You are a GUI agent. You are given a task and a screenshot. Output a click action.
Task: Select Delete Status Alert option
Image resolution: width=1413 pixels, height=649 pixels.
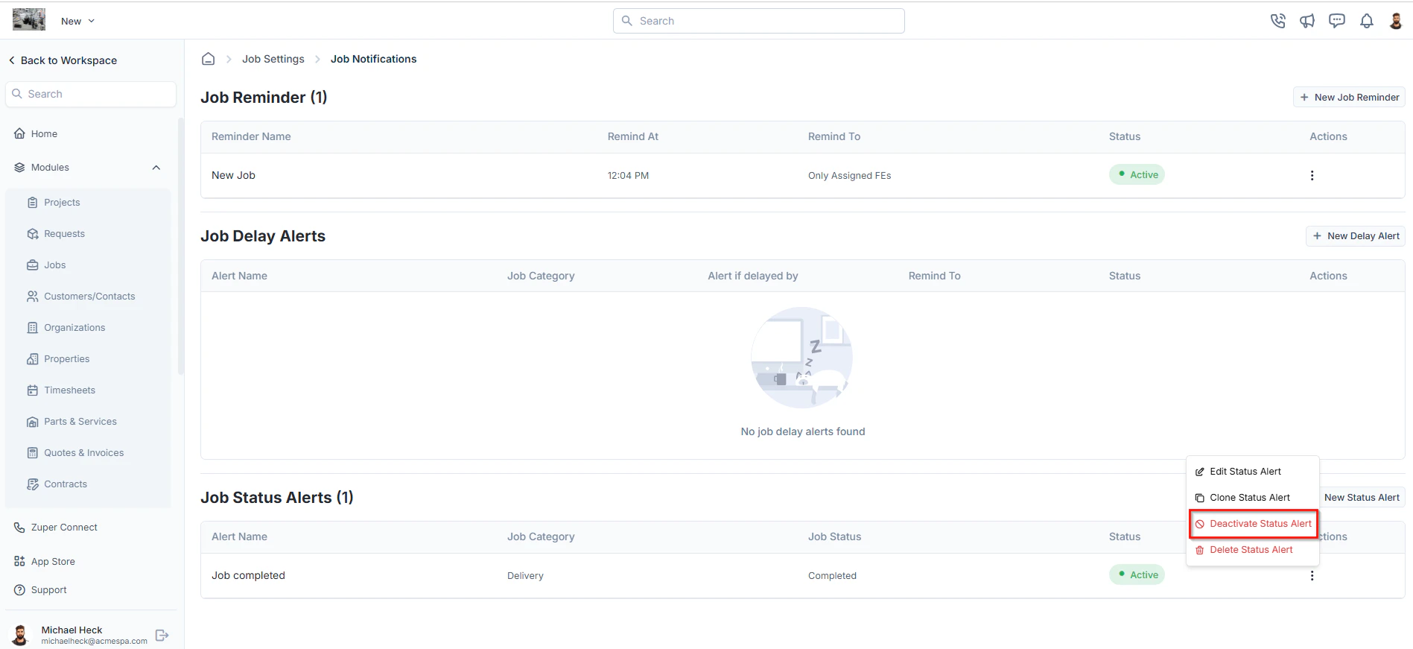(1253, 550)
